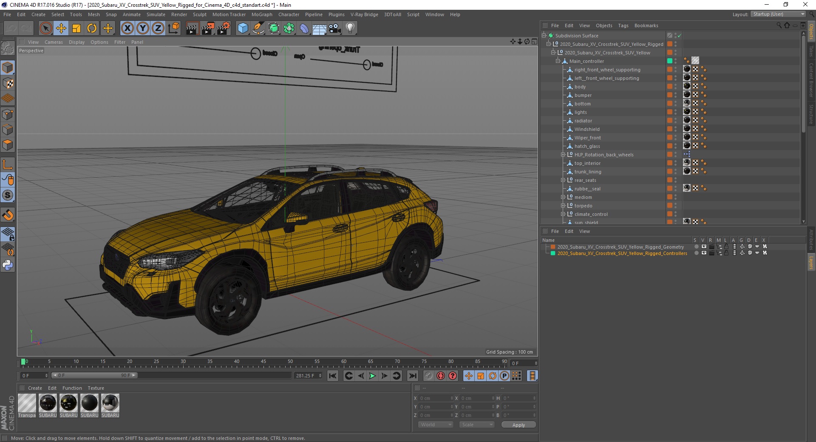This screenshot has width=816, height=442.
Task: Add a camera object
Action: [335, 28]
